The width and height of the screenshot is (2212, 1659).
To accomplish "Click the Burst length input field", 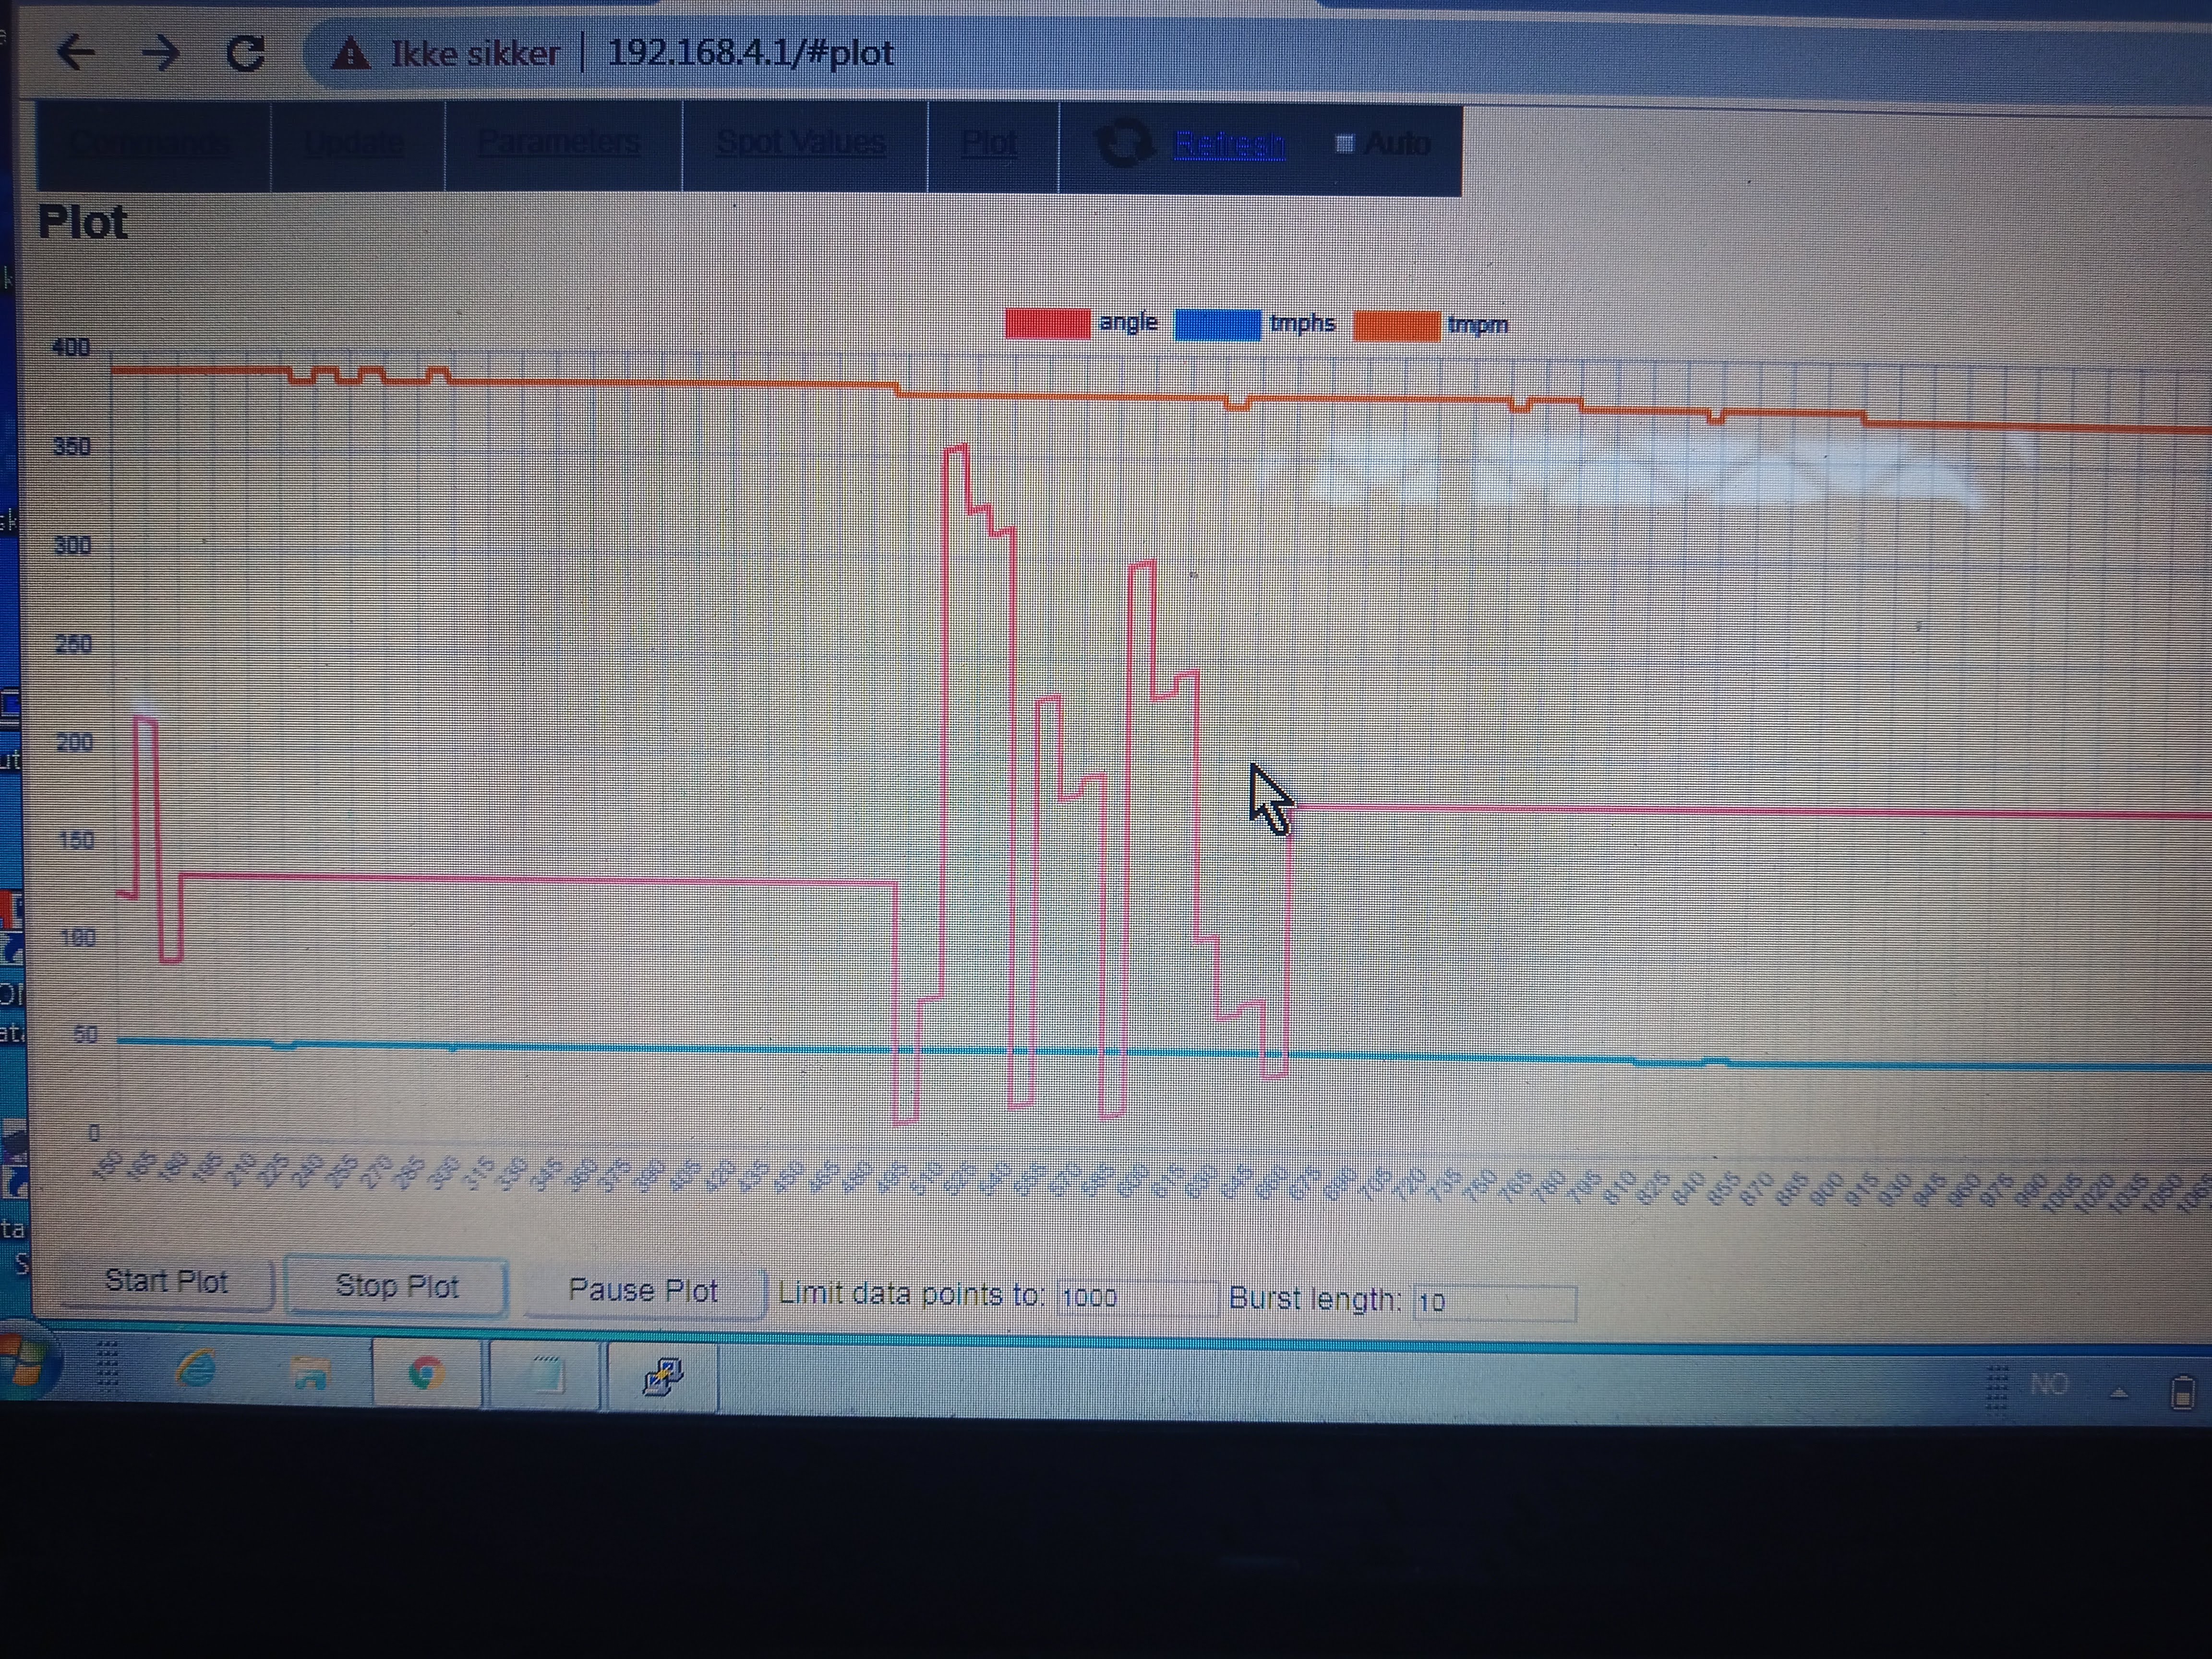I will pos(1494,1302).
